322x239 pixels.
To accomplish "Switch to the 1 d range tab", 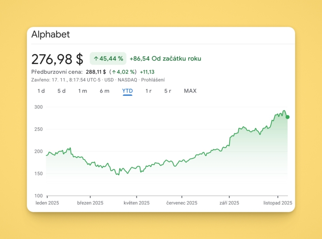I will (41, 91).
